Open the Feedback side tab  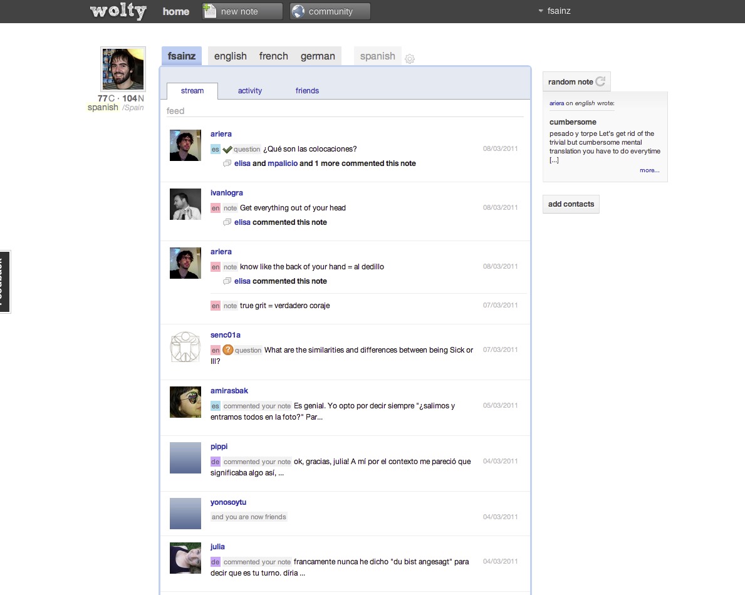tap(4, 282)
